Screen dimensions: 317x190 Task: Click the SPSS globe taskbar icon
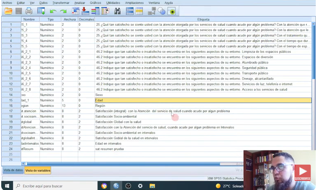click(x=116, y=186)
